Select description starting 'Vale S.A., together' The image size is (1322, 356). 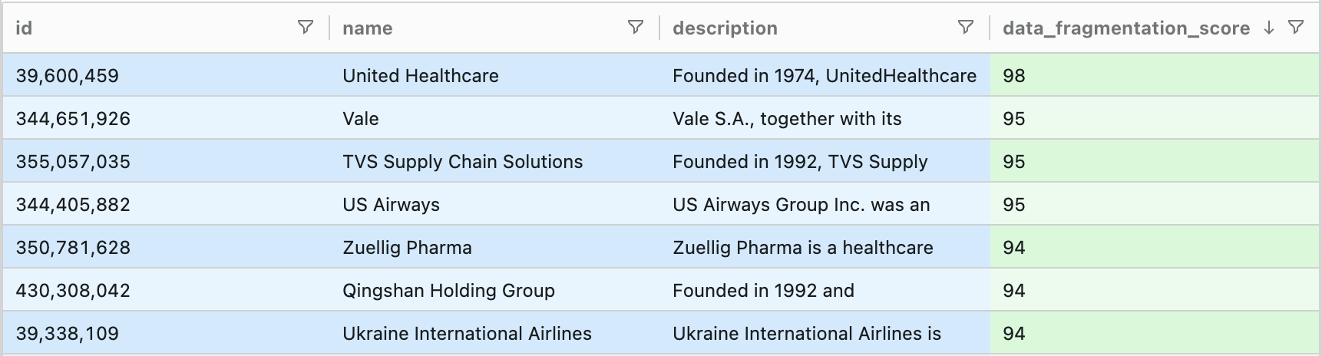click(x=787, y=119)
